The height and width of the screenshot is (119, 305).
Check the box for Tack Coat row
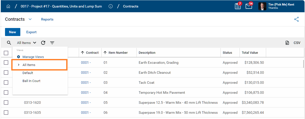tap(6, 82)
